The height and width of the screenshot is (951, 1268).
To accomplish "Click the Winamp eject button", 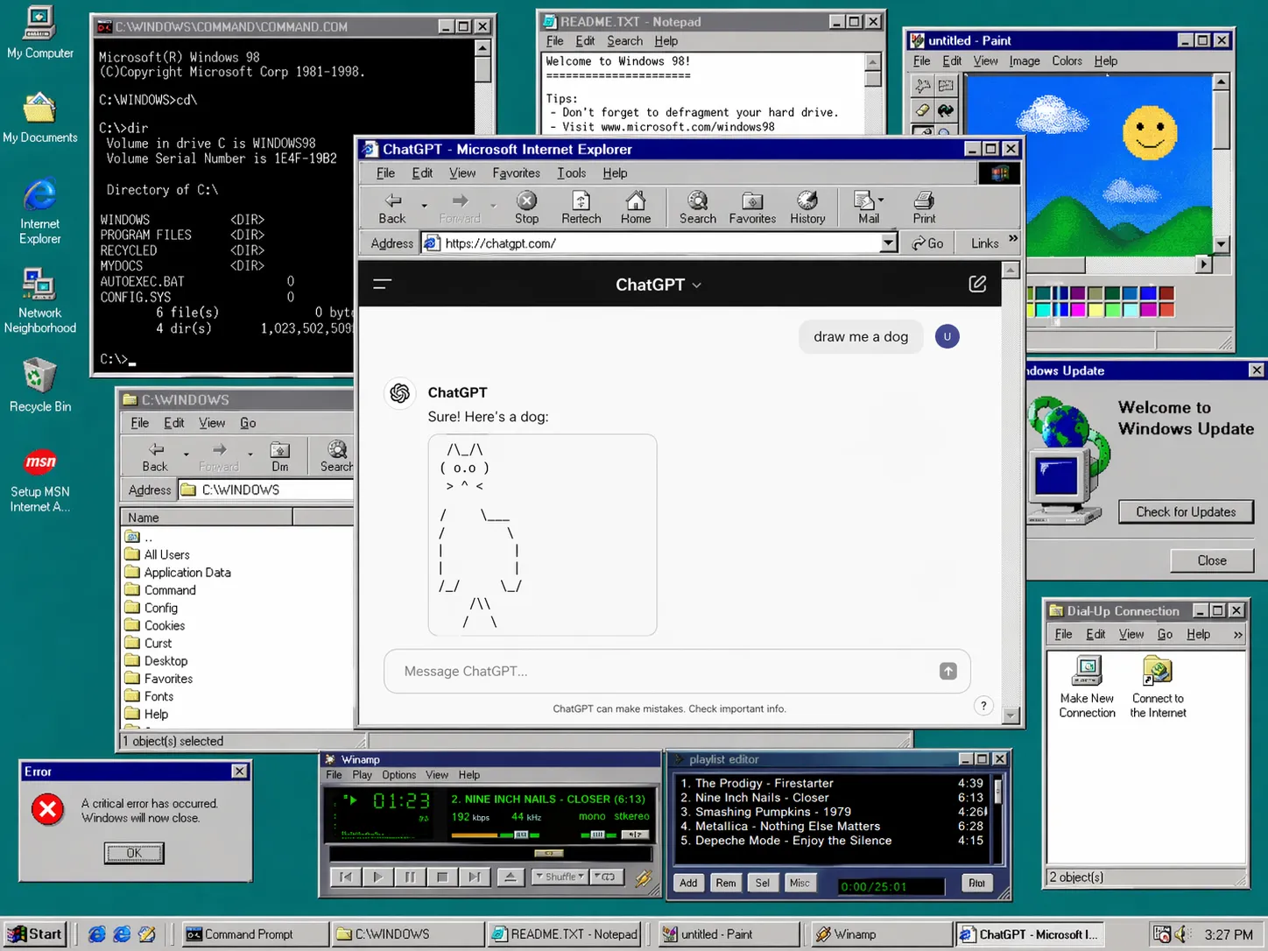I will [510, 877].
